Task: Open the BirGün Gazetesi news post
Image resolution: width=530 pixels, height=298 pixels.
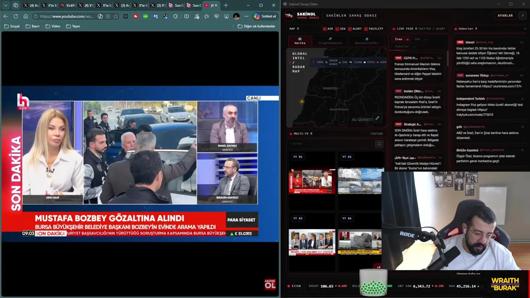Action: tap(490, 156)
